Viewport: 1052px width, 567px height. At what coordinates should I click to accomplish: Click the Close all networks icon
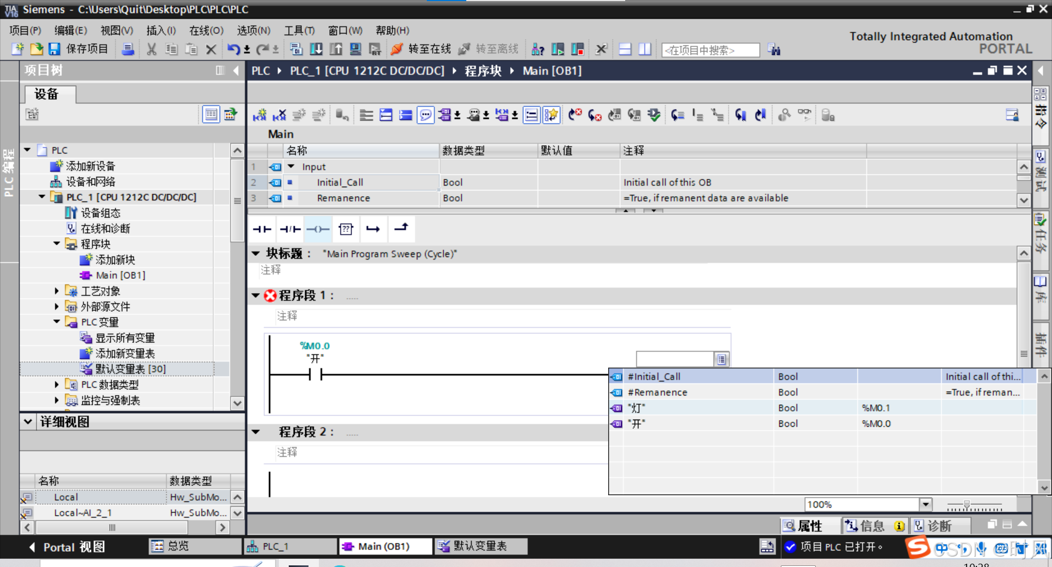(405, 115)
